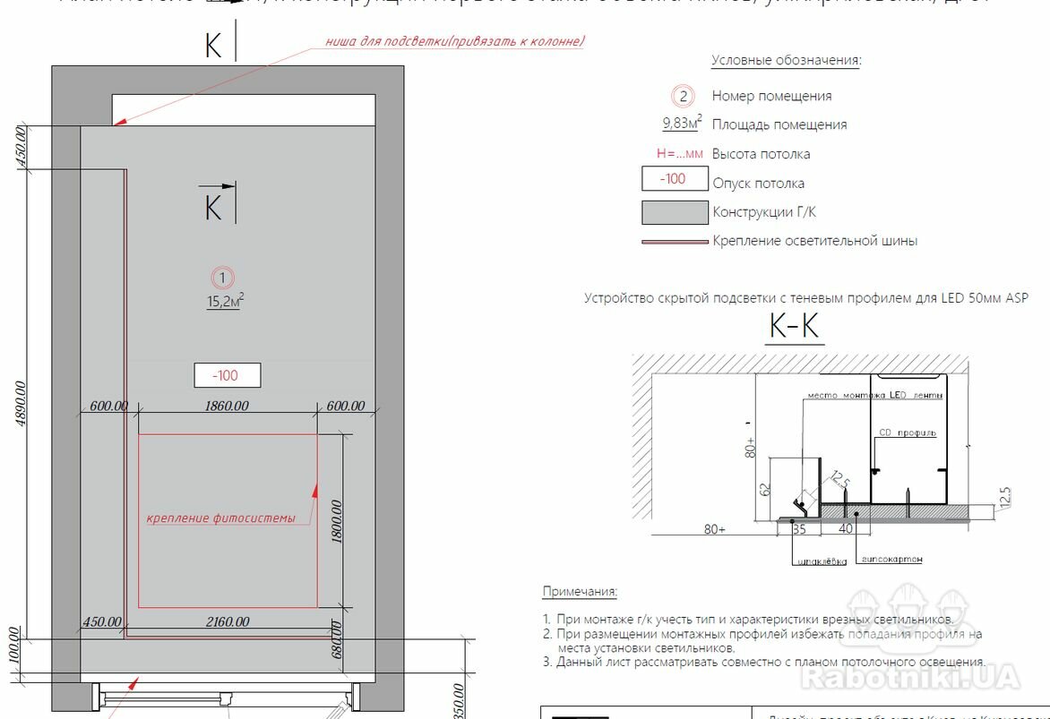
Task: Click the Примечания notes heading
Action: pos(580,592)
